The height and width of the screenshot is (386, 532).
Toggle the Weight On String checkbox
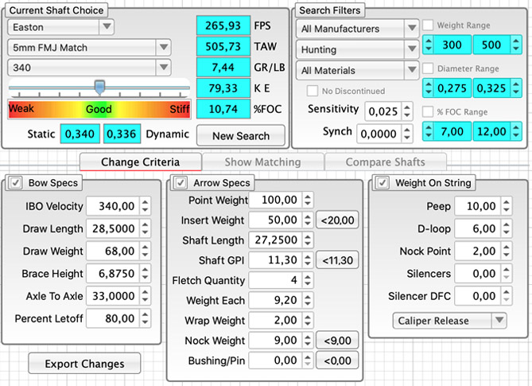tap(382, 182)
